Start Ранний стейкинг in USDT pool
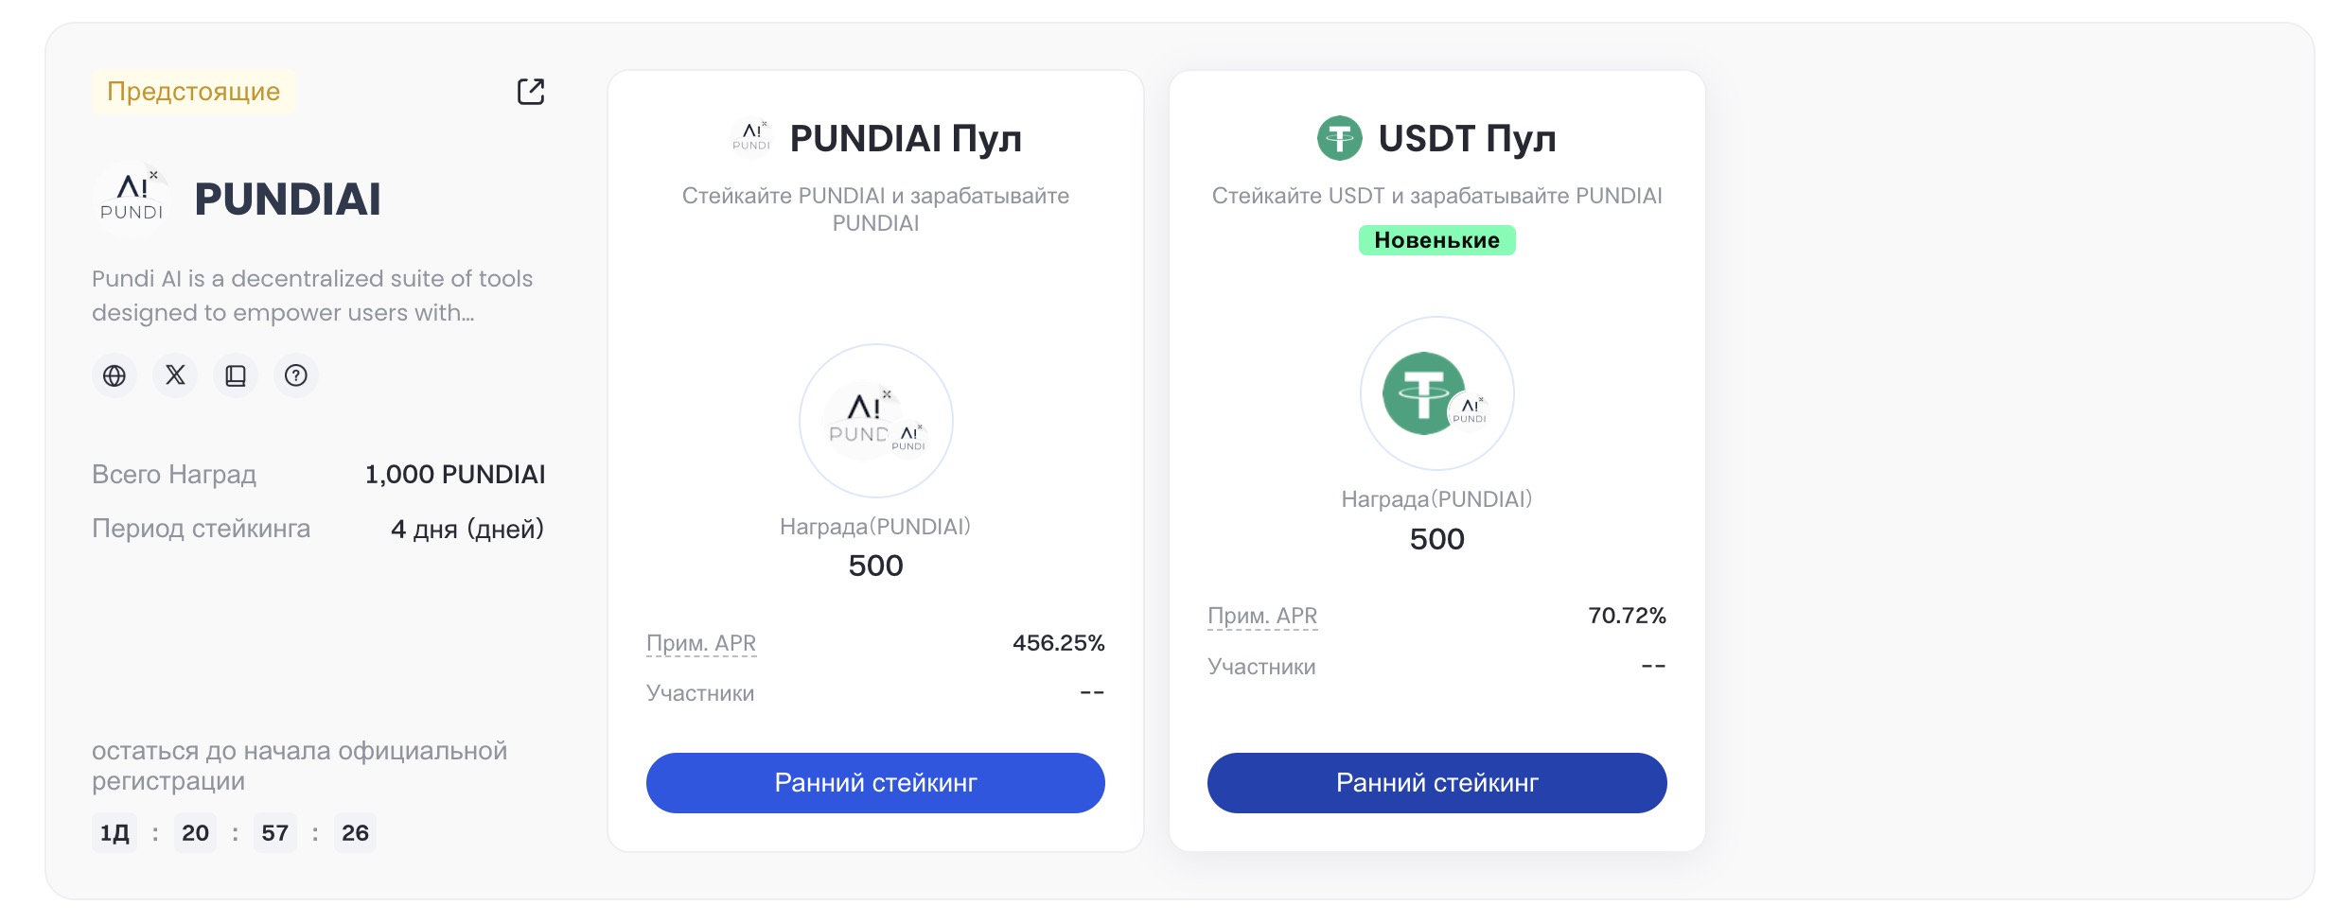2343x923 pixels. (1436, 783)
